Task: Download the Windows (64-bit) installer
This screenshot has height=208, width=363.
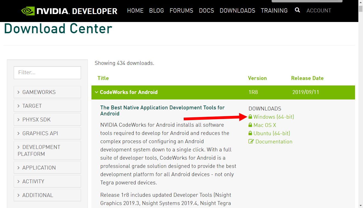Action: tap(274, 117)
